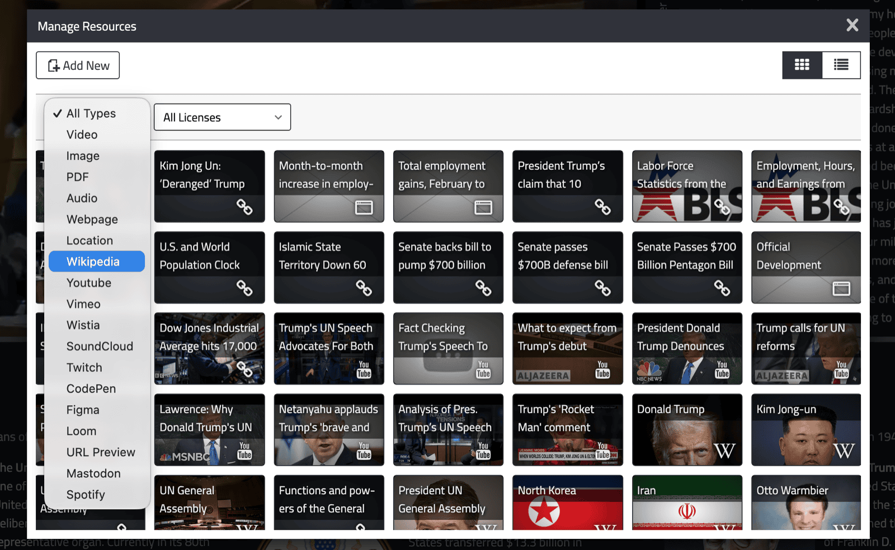The width and height of the screenshot is (895, 550).
Task: Switch to grid view layout
Action: tap(802, 65)
